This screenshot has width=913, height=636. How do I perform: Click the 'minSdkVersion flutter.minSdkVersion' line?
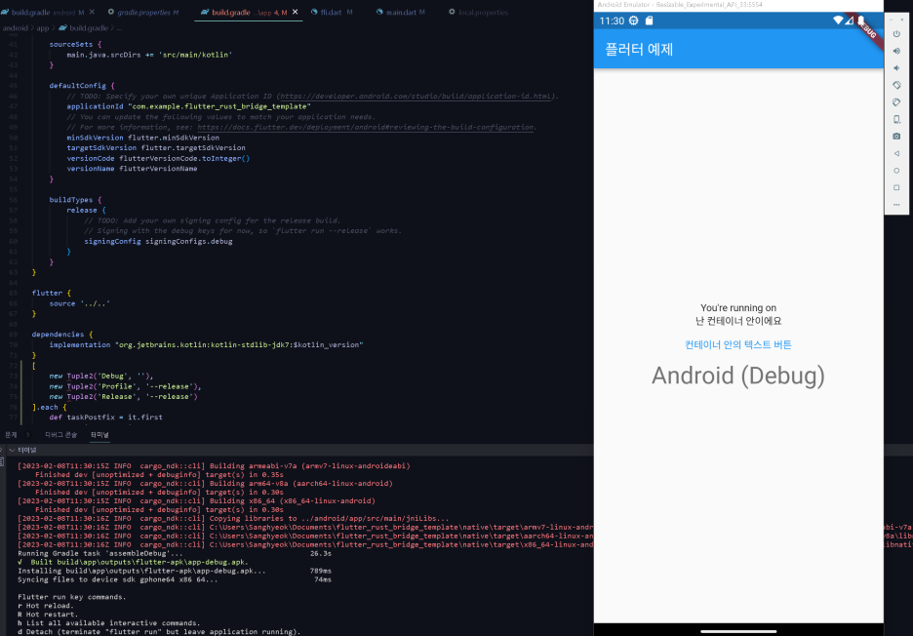[x=142, y=138]
